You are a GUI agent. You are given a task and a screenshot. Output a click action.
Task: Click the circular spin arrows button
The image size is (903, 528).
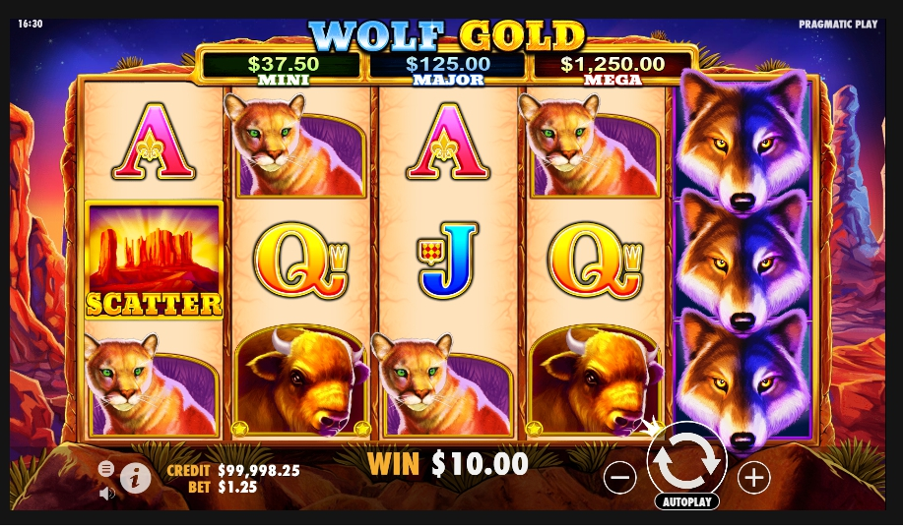[x=687, y=461]
